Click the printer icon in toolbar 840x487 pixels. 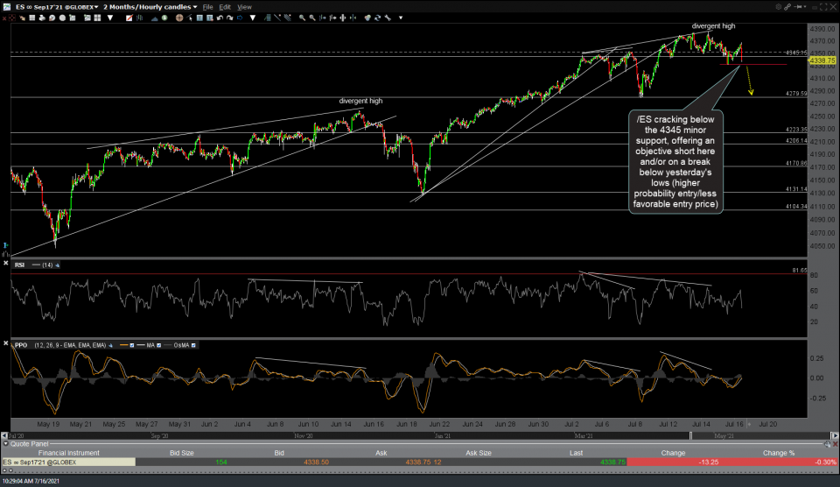(42, 18)
